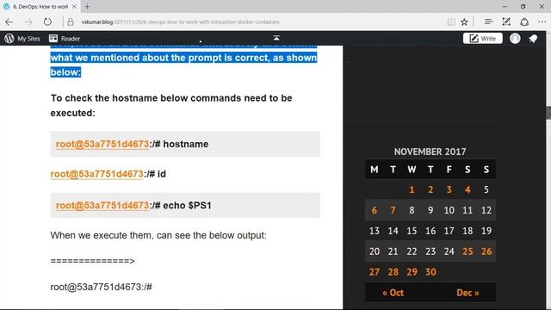The width and height of the screenshot is (551, 310).
Task: Add page to favorites star
Action: click(464, 22)
